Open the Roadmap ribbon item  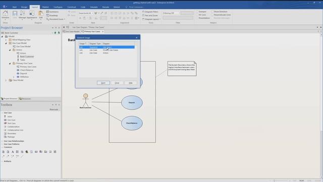point(52,16)
